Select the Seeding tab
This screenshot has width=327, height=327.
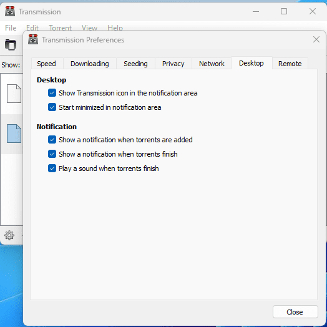click(x=135, y=64)
